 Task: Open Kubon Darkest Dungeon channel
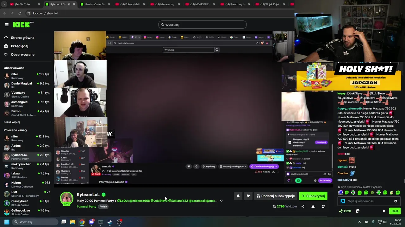click(x=27, y=184)
